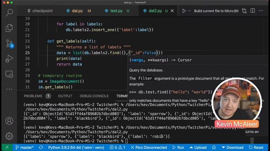Viewport: 270px width, 151px height.
Task: Click the print(data) statement
Action: point(69,59)
